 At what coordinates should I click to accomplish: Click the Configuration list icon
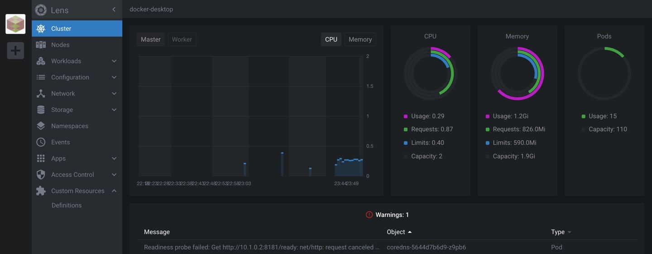[x=41, y=77]
